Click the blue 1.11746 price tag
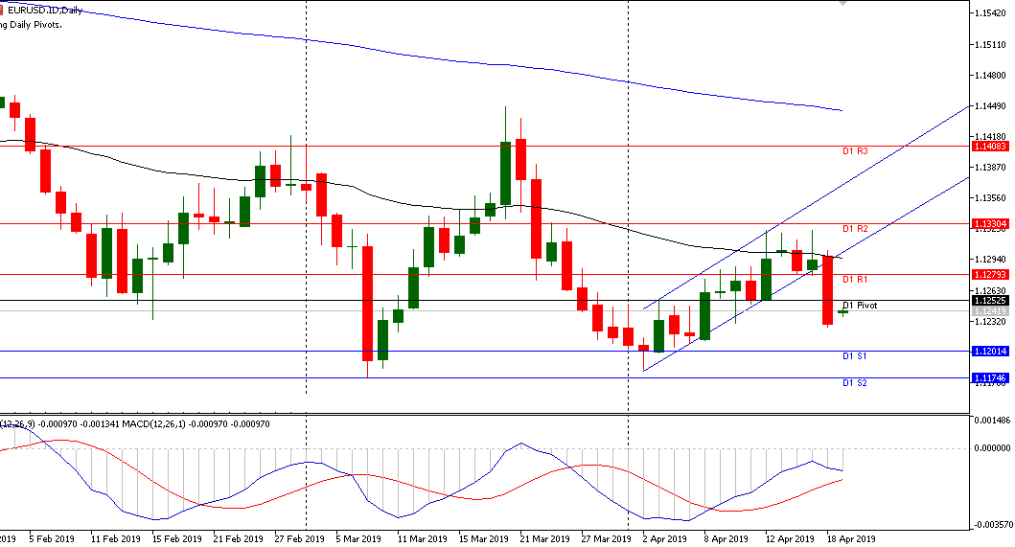 click(990, 378)
